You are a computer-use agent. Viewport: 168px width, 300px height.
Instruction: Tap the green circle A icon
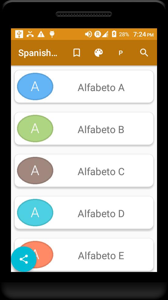(x=35, y=129)
